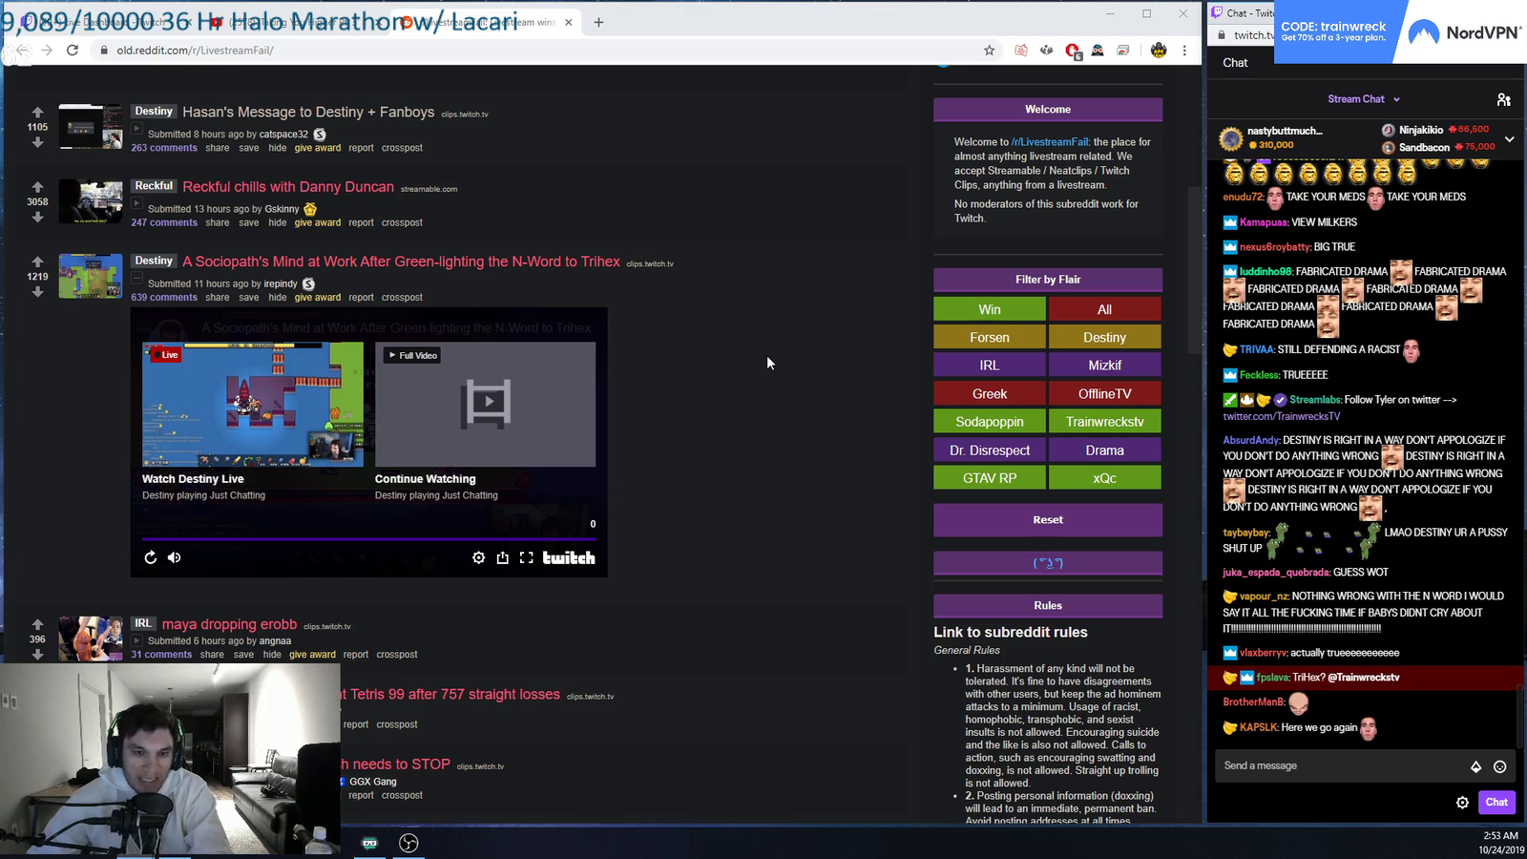Enter fullscreen in the Twitch clip player
The width and height of the screenshot is (1527, 859).
pos(527,557)
